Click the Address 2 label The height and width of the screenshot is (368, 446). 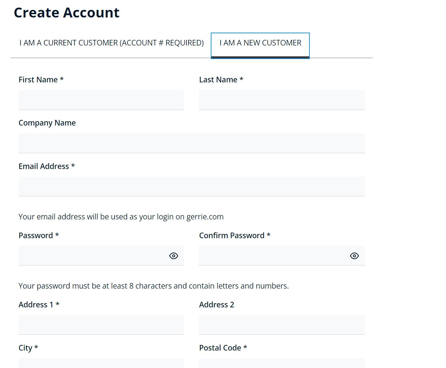216,305
